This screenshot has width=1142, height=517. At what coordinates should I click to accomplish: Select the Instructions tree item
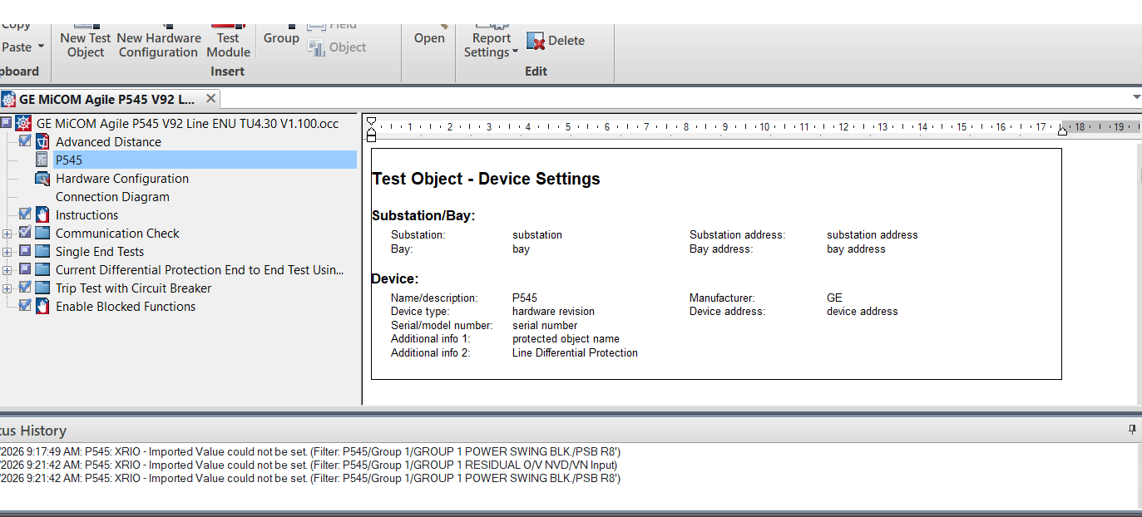pyautogui.click(x=87, y=214)
